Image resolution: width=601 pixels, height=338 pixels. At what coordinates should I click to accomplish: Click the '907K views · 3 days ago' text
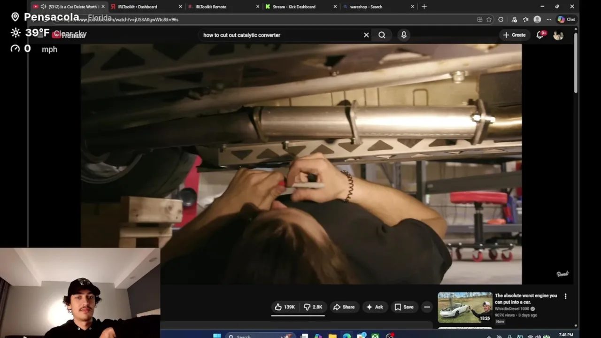click(x=516, y=315)
